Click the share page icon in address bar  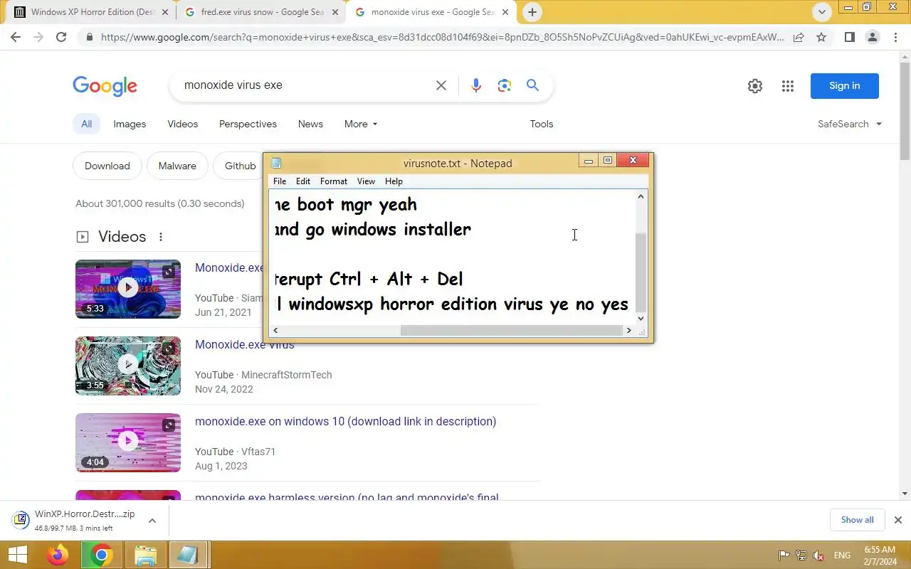pos(799,37)
